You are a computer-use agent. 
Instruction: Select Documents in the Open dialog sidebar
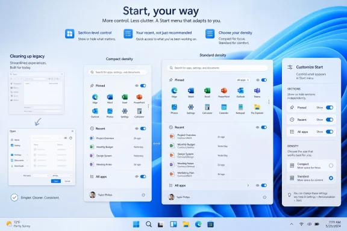click(x=17, y=160)
